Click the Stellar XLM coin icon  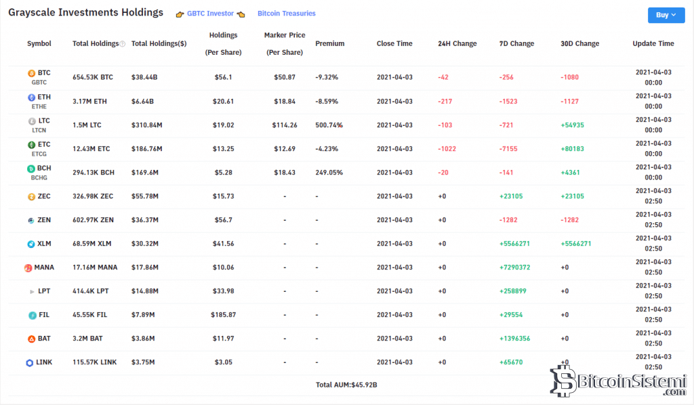coord(30,244)
